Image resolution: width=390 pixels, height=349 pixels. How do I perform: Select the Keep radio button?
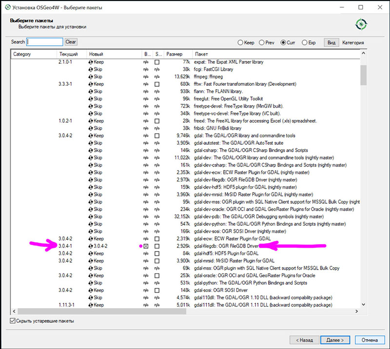click(241, 42)
